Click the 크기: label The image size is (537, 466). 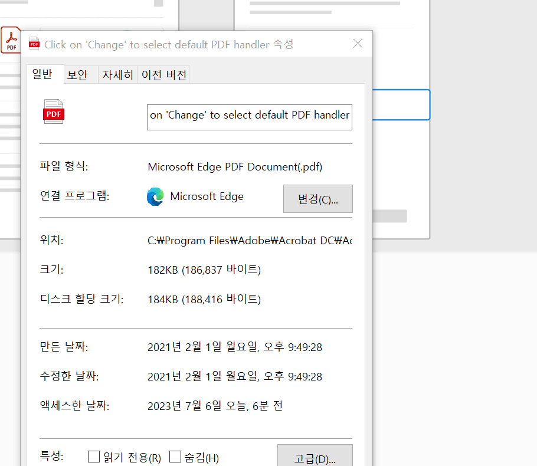(52, 269)
